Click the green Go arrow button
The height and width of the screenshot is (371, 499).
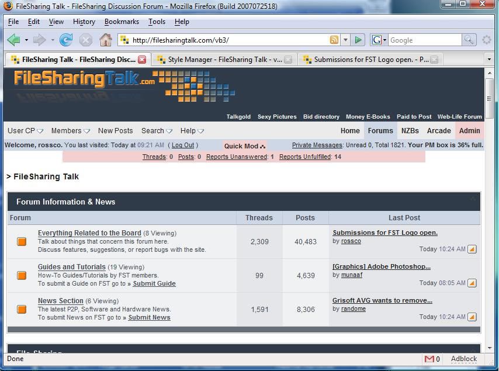358,40
